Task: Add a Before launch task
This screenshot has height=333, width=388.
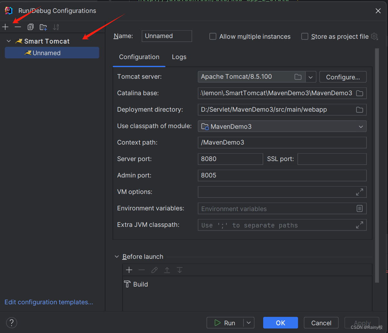Action: point(129,270)
